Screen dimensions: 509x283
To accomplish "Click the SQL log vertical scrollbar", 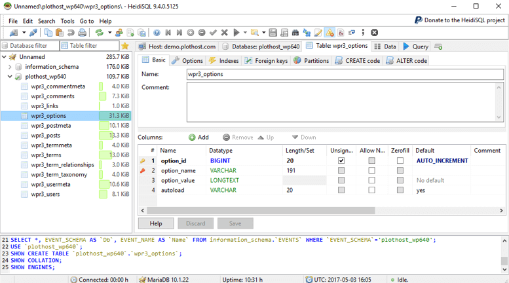I will 504,255.
